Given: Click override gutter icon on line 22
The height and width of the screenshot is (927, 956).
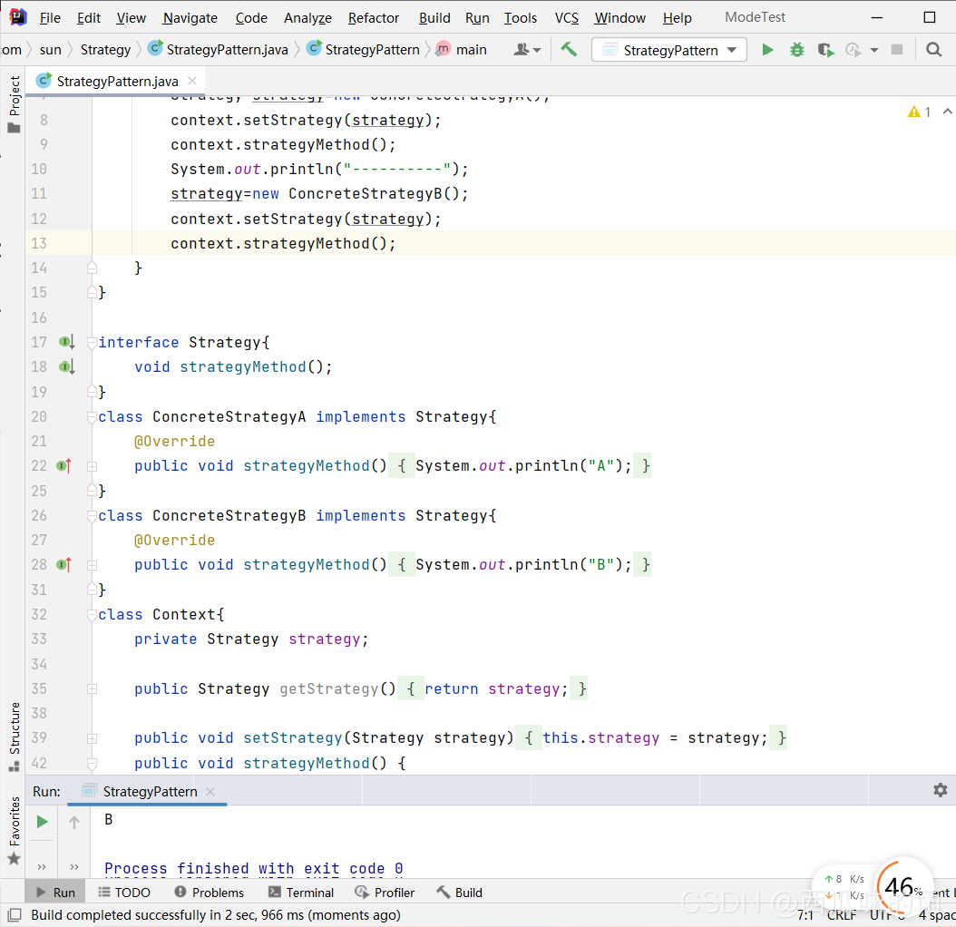Looking at the screenshot, I should pyautogui.click(x=64, y=466).
